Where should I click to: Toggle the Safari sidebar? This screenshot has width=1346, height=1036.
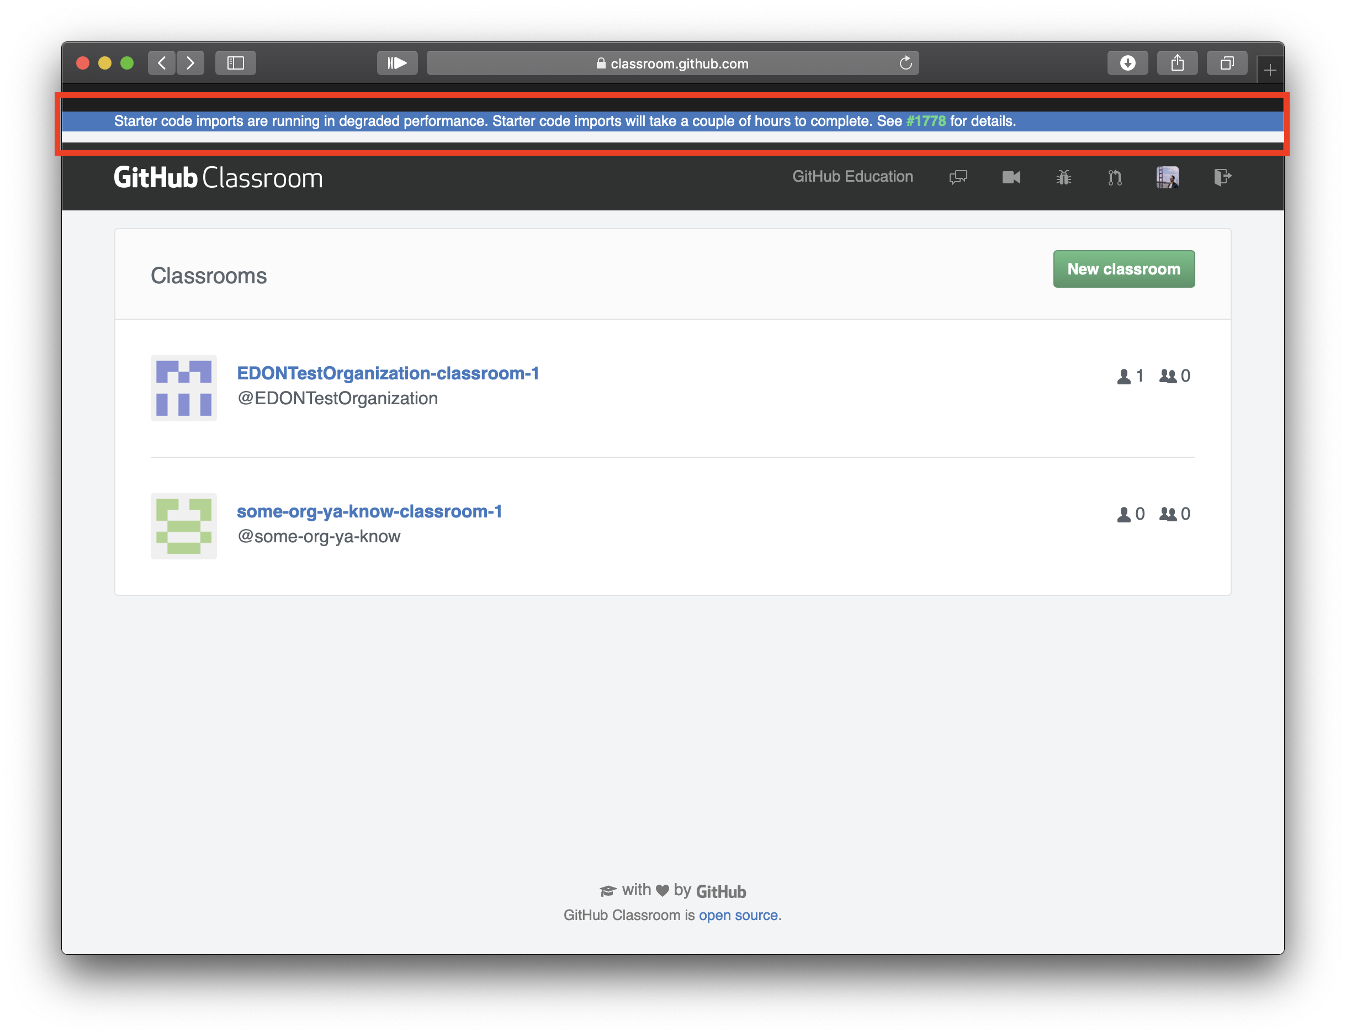tap(235, 63)
